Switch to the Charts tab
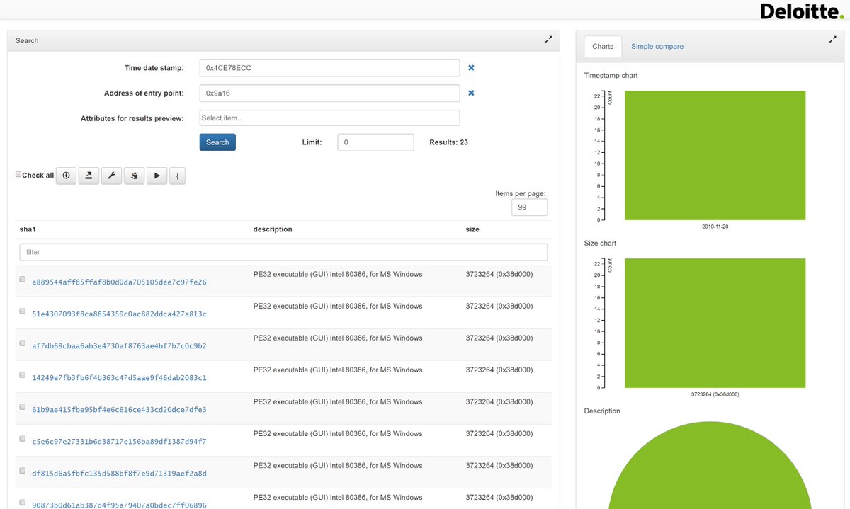 603,47
